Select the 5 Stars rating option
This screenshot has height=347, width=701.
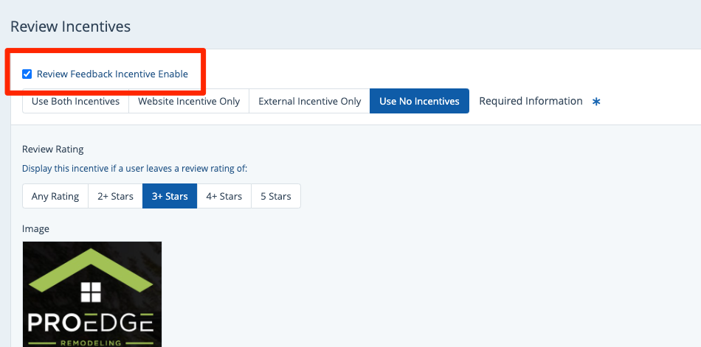click(275, 197)
